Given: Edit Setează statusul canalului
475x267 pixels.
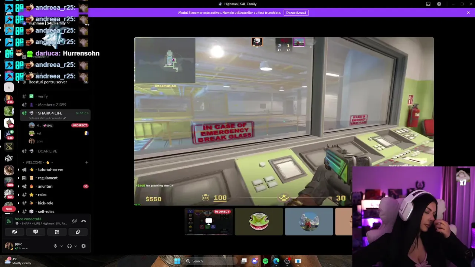Looking at the screenshot, I should point(47,118).
